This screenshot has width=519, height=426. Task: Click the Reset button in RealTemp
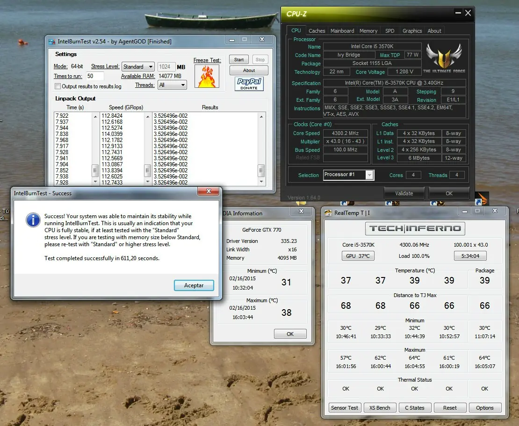(x=450, y=408)
